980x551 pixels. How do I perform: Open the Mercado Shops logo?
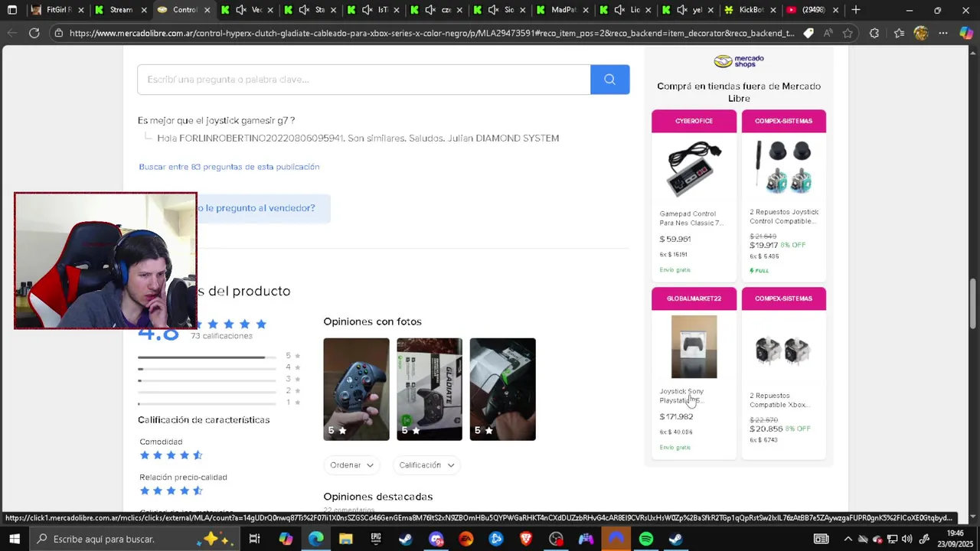pos(739,61)
